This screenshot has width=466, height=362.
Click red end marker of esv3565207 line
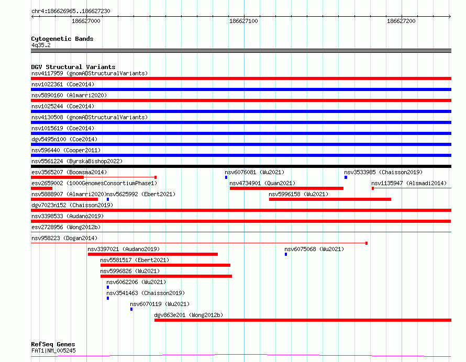point(156,177)
